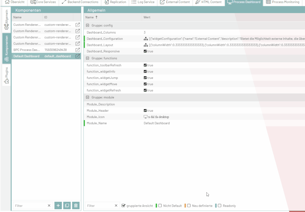
Task: Open the Plugins vertical side tab
Action: coord(7,76)
